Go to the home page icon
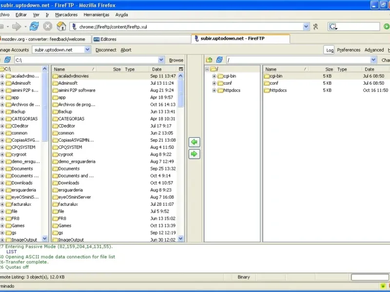 61,26
